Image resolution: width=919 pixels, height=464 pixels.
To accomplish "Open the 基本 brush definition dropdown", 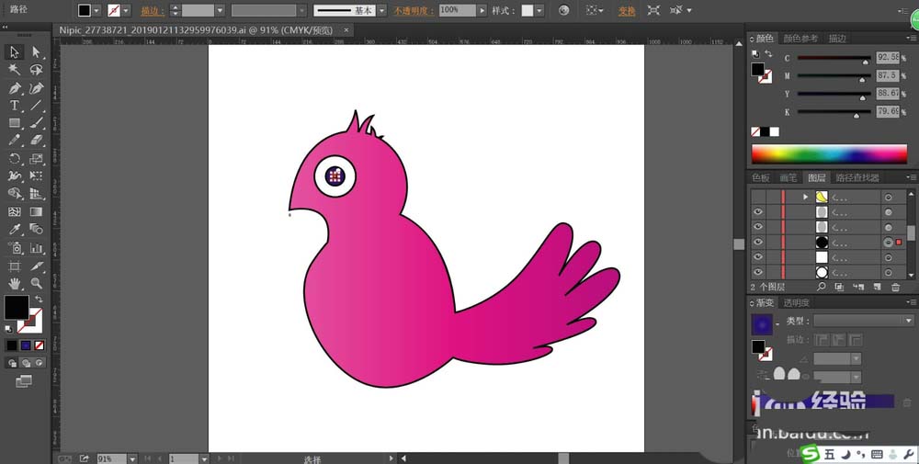I will (x=381, y=10).
